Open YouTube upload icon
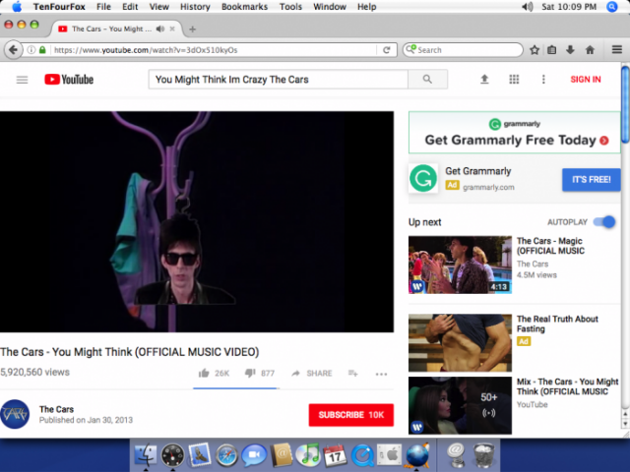This screenshot has height=472, width=630. pyautogui.click(x=484, y=80)
